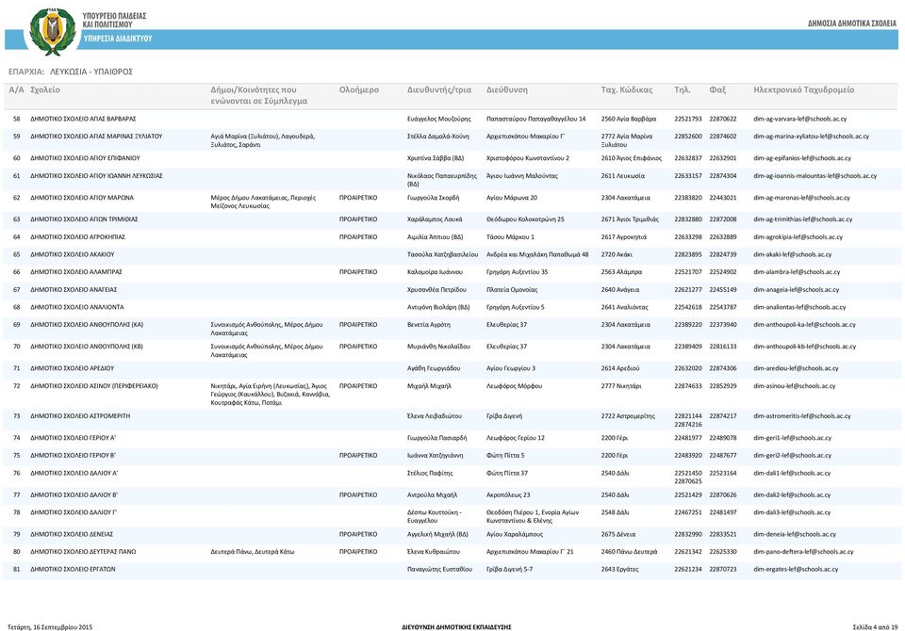Click email dim-anageia-lef@schools.ac.cy
The width and height of the screenshot is (905, 631).
click(796, 289)
